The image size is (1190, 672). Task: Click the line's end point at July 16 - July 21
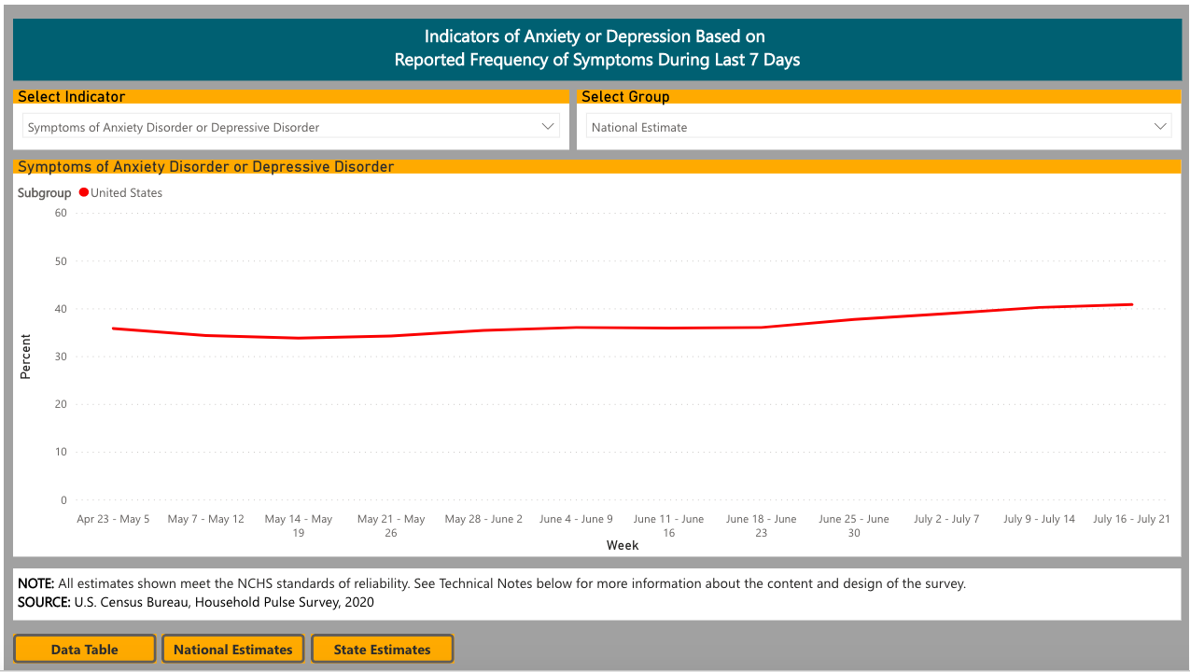[1131, 304]
